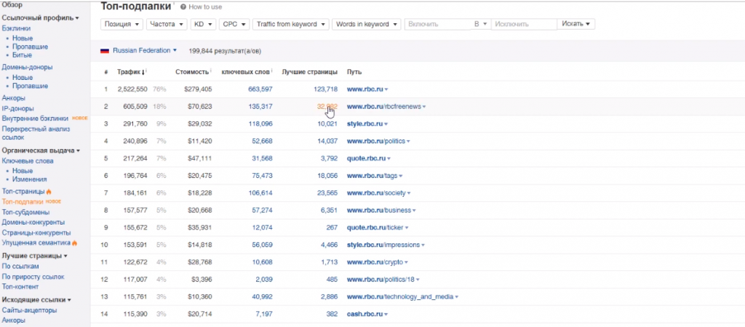This screenshot has width=745, height=327.
Task: Collapse the Ссылочный профиль sidebar section
Action: click(41, 18)
